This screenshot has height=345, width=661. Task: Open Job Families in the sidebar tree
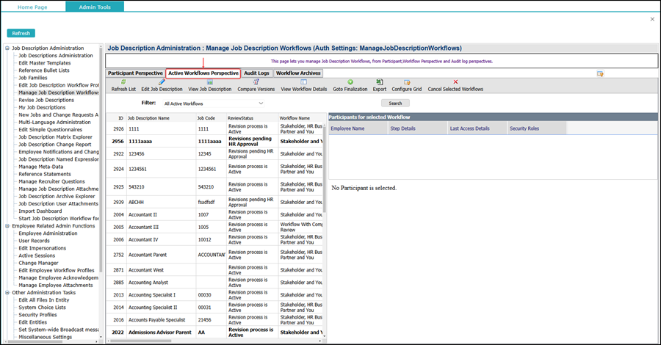[x=33, y=78]
